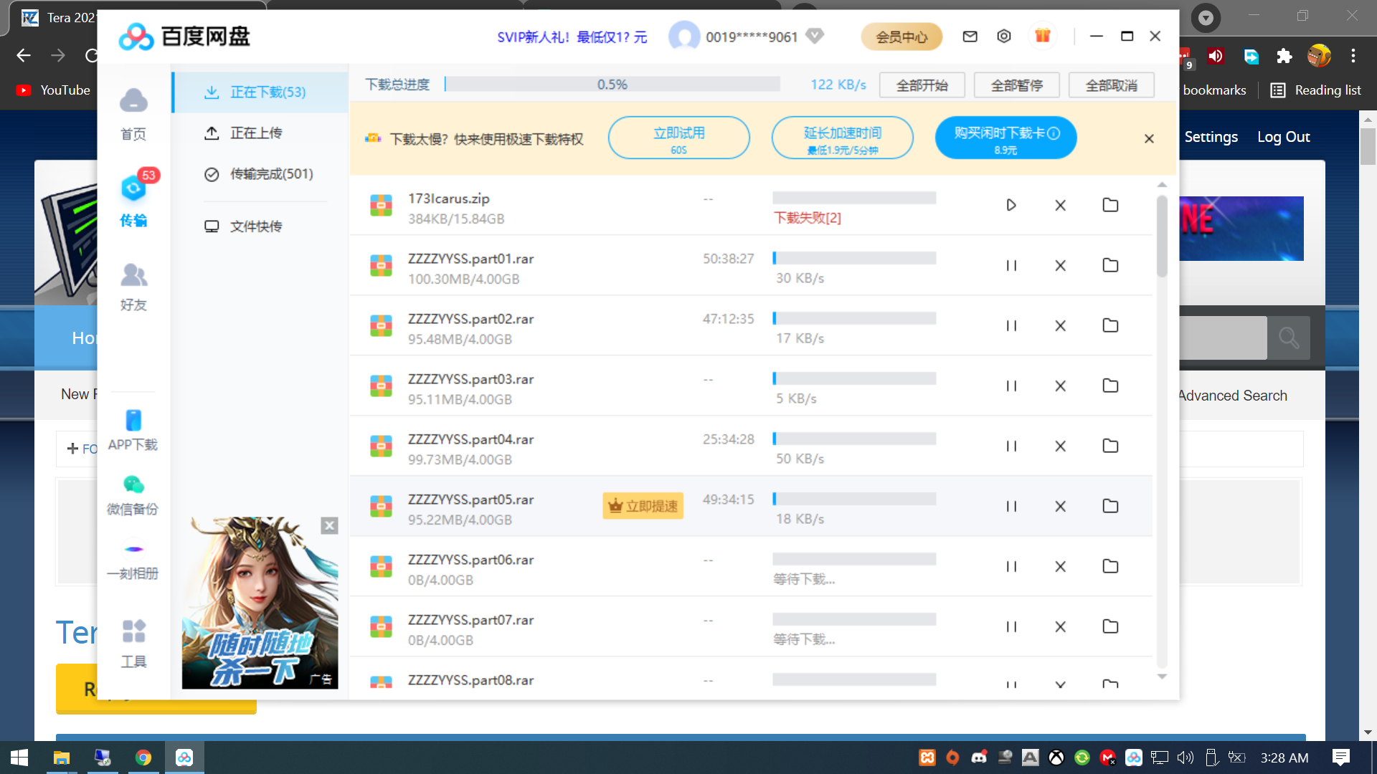Viewport: 1377px width, 774px height.
Task: Click the download list scroll-down arrow
Action: 1162,677
